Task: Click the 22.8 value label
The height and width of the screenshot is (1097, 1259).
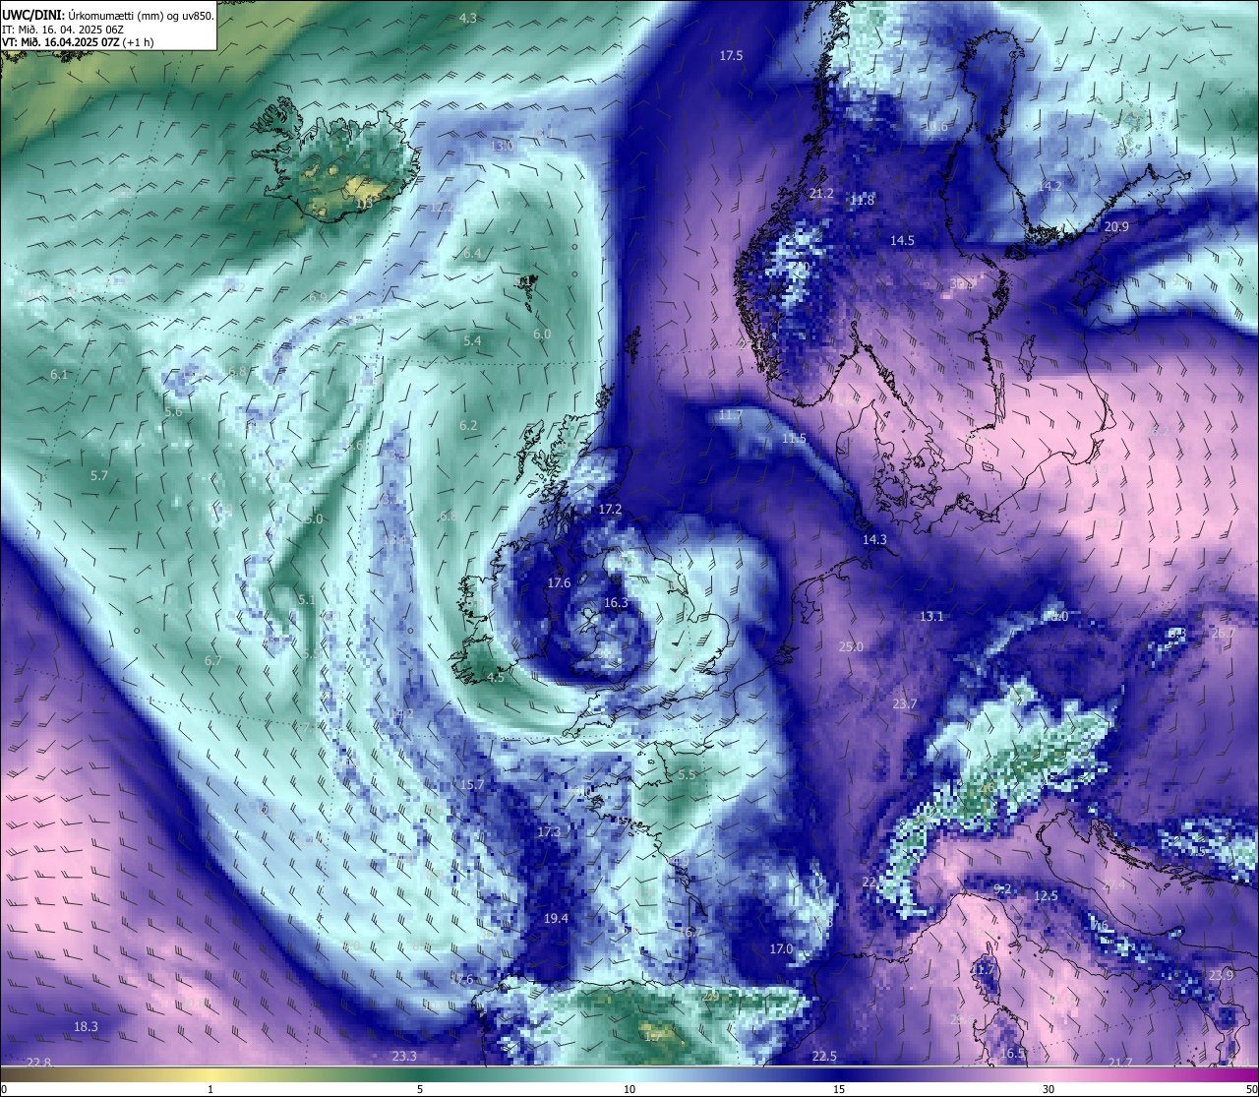Action: coord(38,1063)
